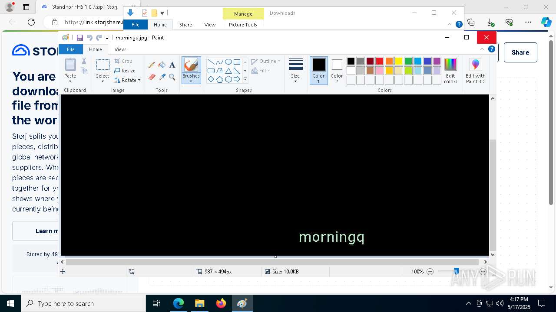Select the Text tool in Paint
Viewport: 556px width, 312px height.
click(x=172, y=65)
